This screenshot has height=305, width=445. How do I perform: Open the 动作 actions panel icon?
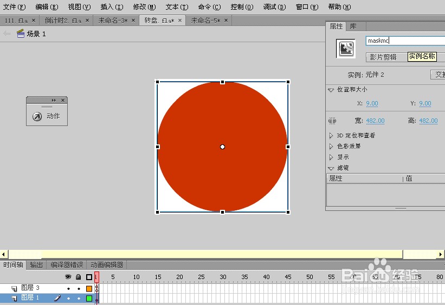coord(37,116)
